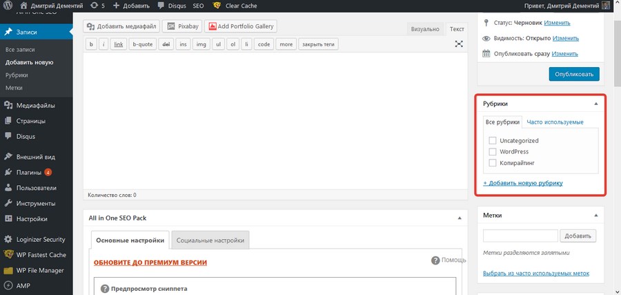The width and height of the screenshot is (621, 295).
Task: Click the Внешний вид brush icon
Action: coord(8,157)
